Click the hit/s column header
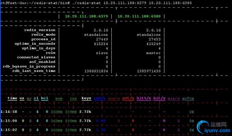 pos(159,98)
